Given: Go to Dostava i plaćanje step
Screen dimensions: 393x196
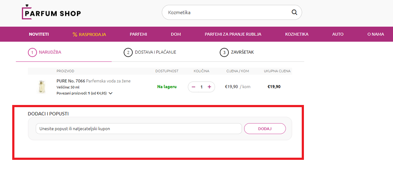Looking at the screenshot, I should pyautogui.click(x=150, y=52).
